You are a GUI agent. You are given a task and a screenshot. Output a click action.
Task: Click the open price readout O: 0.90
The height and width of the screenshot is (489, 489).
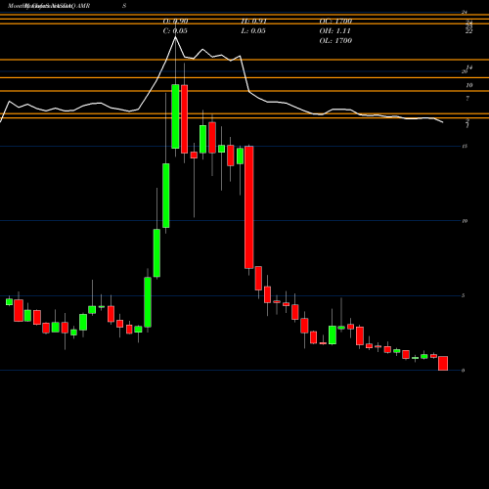(x=175, y=22)
